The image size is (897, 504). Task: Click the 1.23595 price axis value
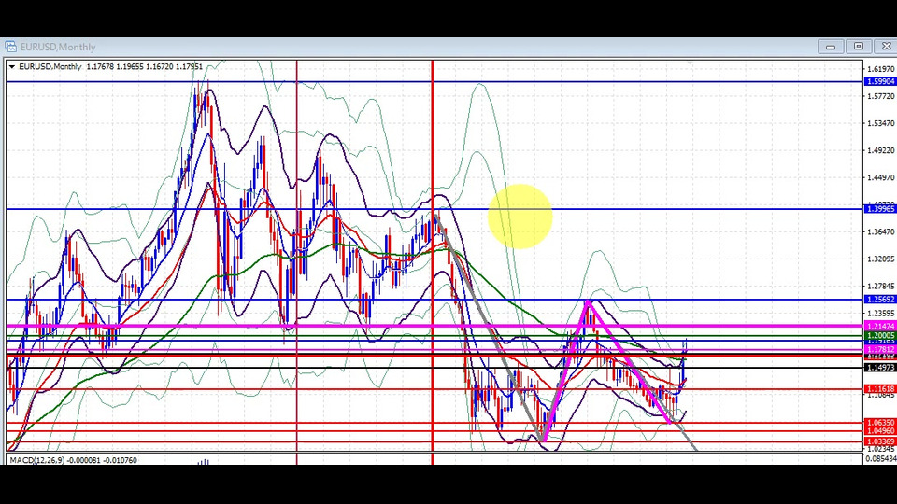pos(880,314)
